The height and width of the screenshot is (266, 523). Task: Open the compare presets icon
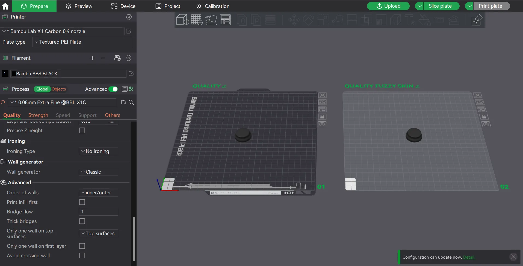point(131,89)
